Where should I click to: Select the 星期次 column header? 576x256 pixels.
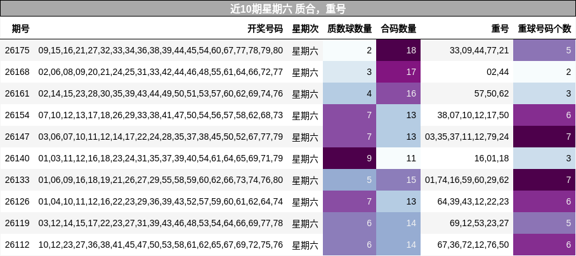coord(305,29)
